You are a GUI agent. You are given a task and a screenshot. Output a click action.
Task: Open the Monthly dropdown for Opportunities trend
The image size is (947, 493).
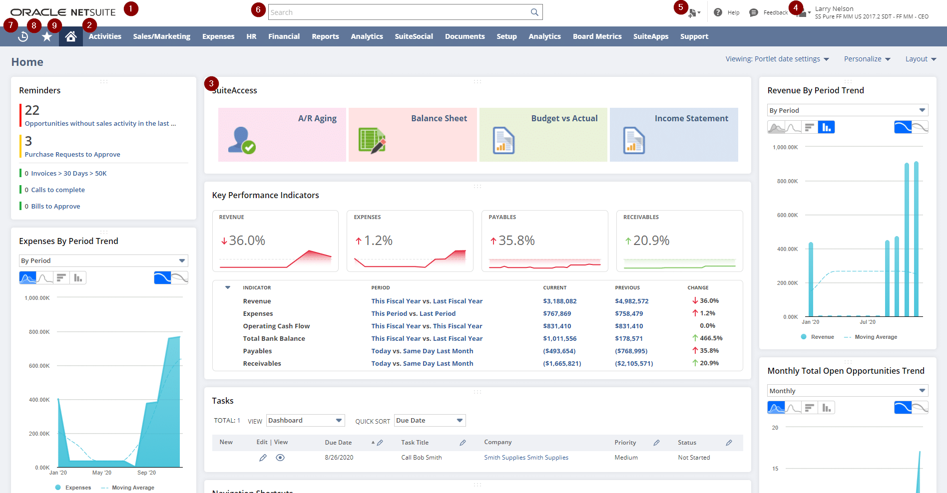pyautogui.click(x=847, y=390)
